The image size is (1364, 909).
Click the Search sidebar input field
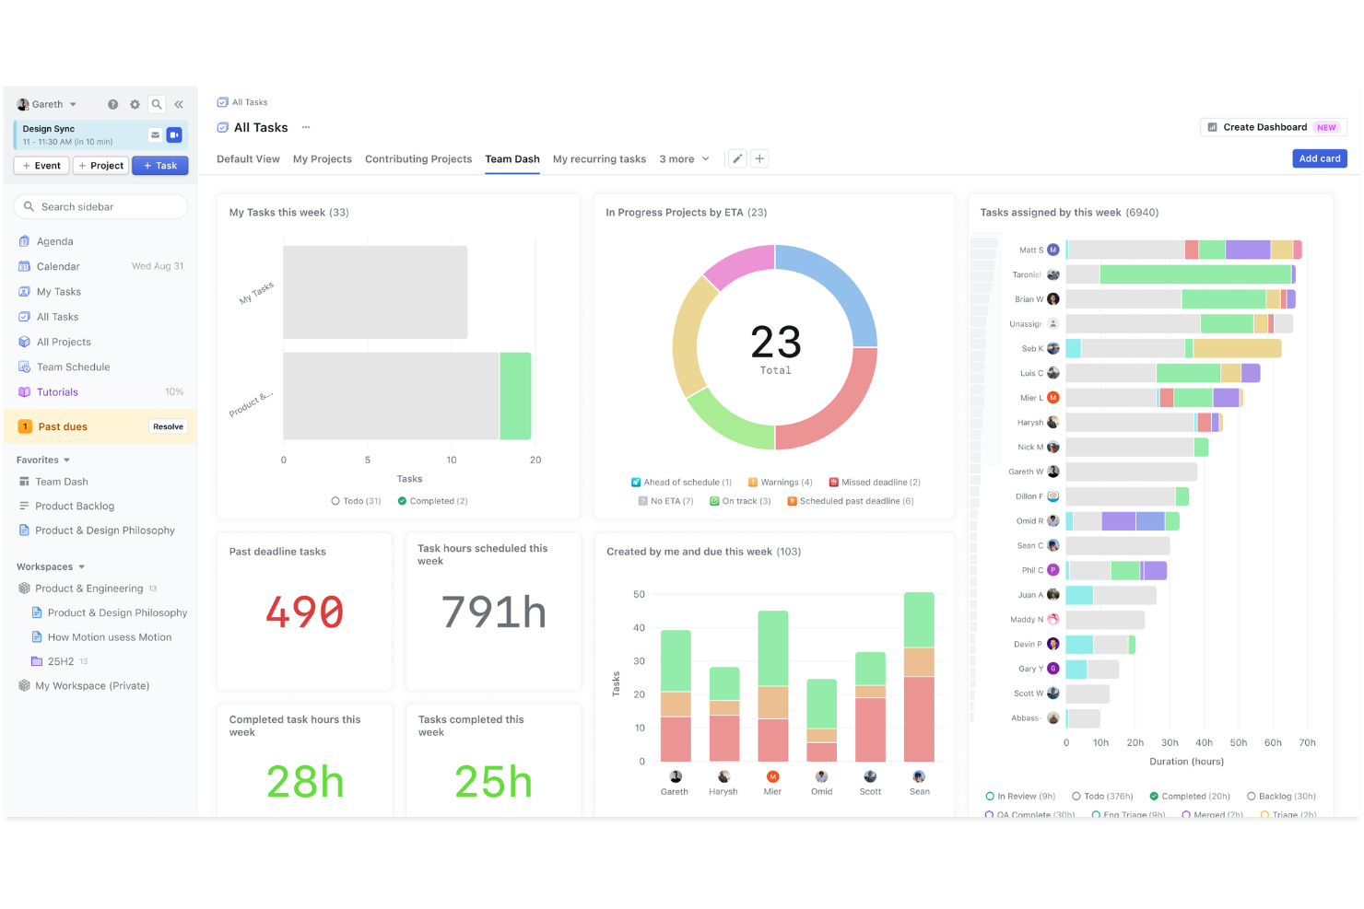100,206
